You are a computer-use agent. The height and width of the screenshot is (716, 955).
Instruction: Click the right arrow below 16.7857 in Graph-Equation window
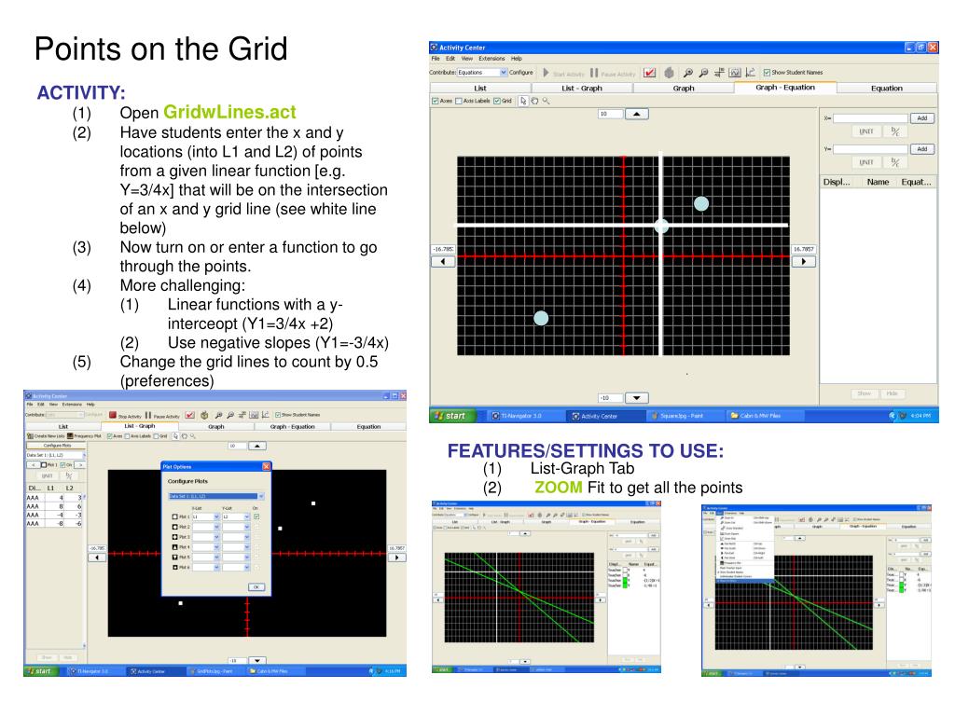pos(803,262)
